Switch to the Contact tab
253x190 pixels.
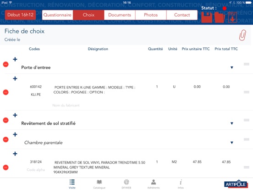(182, 15)
